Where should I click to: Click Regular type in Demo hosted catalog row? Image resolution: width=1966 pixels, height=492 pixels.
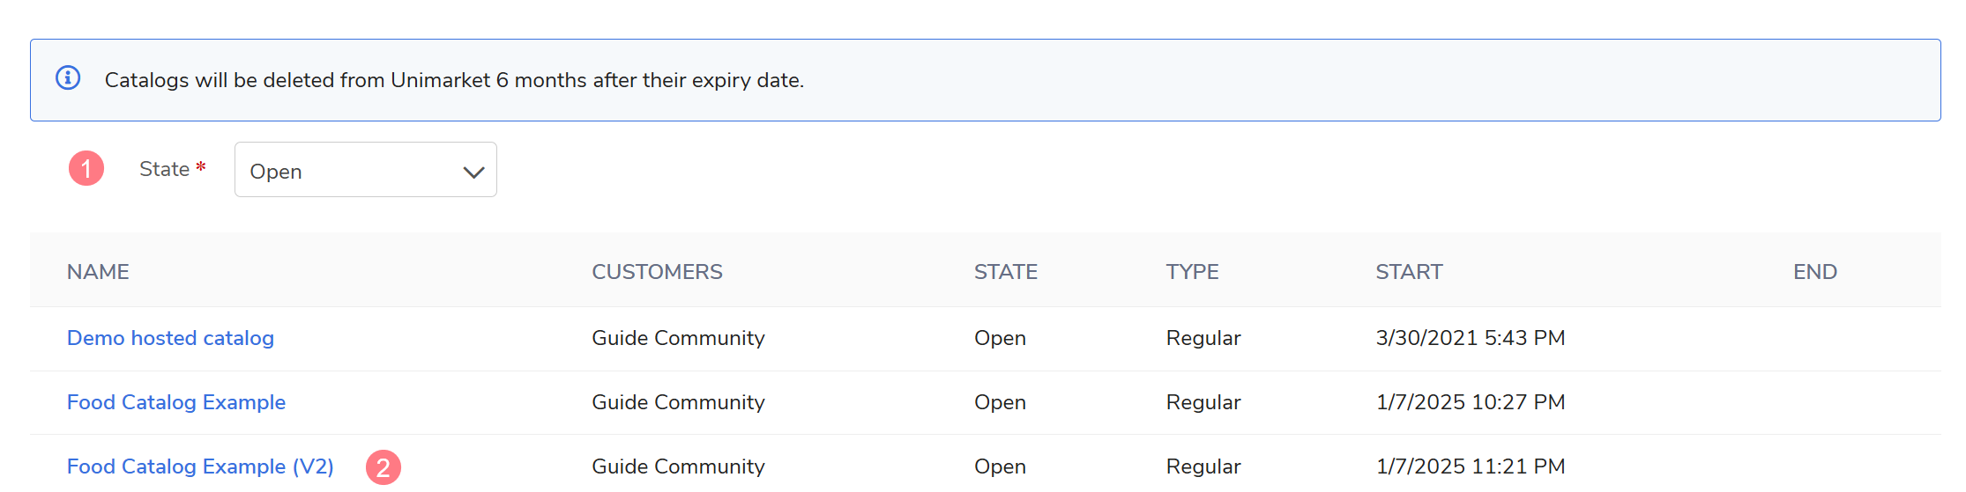1203,338
